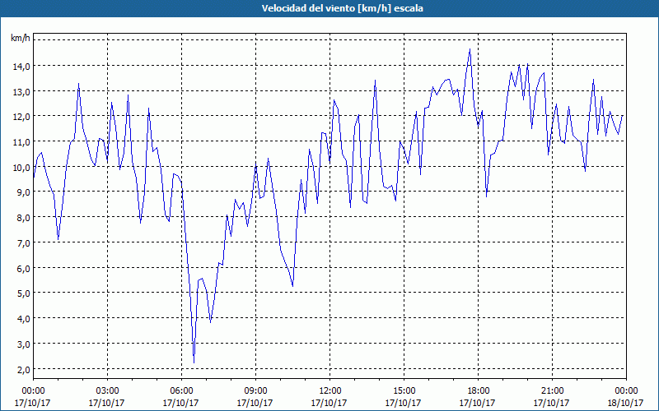The height and width of the screenshot is (411, 659).
Task: Click the chart title 'Velocidad del viento [km/h] escala'
Action: 342,8
